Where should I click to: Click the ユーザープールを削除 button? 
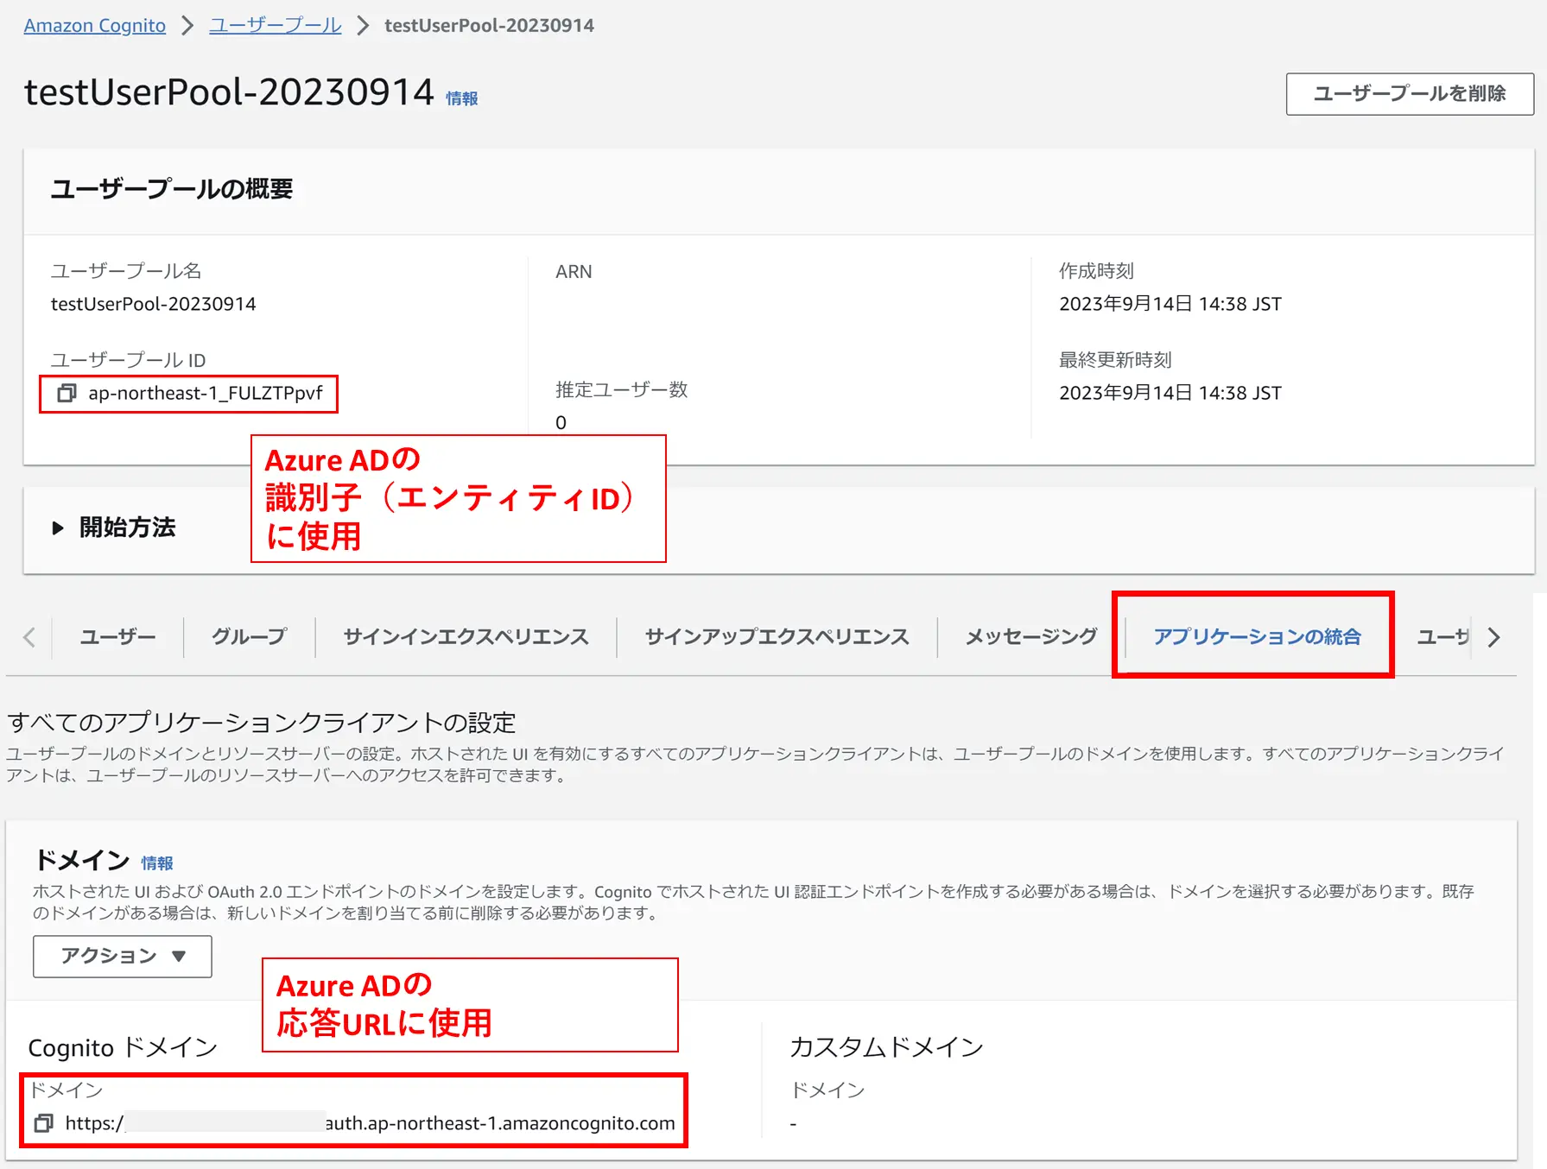click(x=1410, y=93)
